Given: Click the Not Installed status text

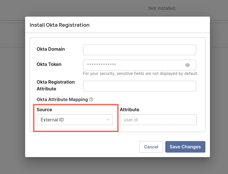Looking at the screenshot, I should [x=162, y=8].
